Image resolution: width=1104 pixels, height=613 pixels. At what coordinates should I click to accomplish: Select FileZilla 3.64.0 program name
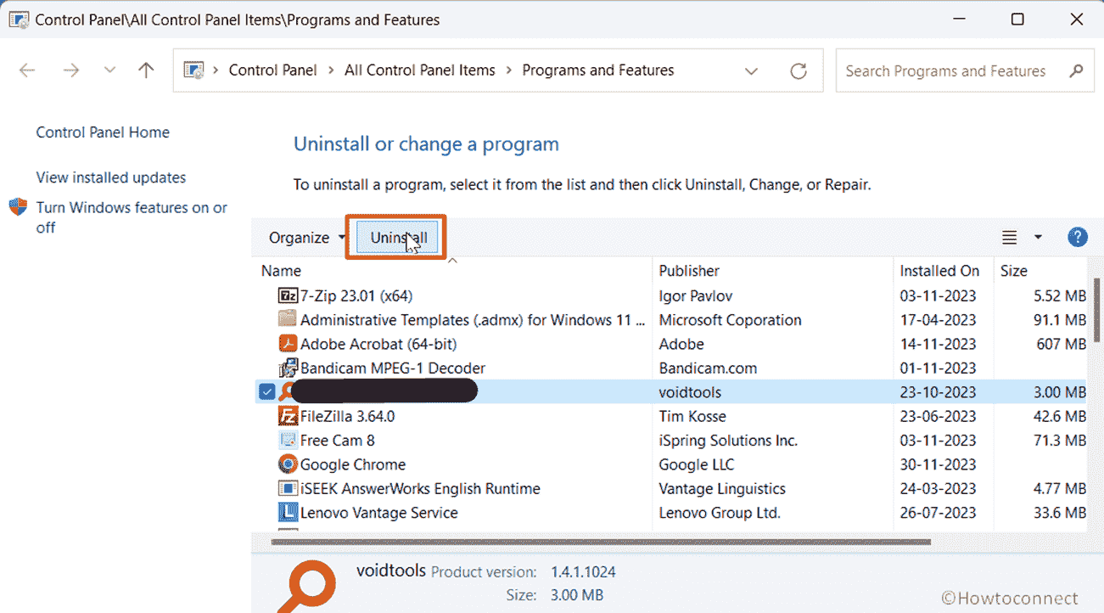[x=348, y=416]
